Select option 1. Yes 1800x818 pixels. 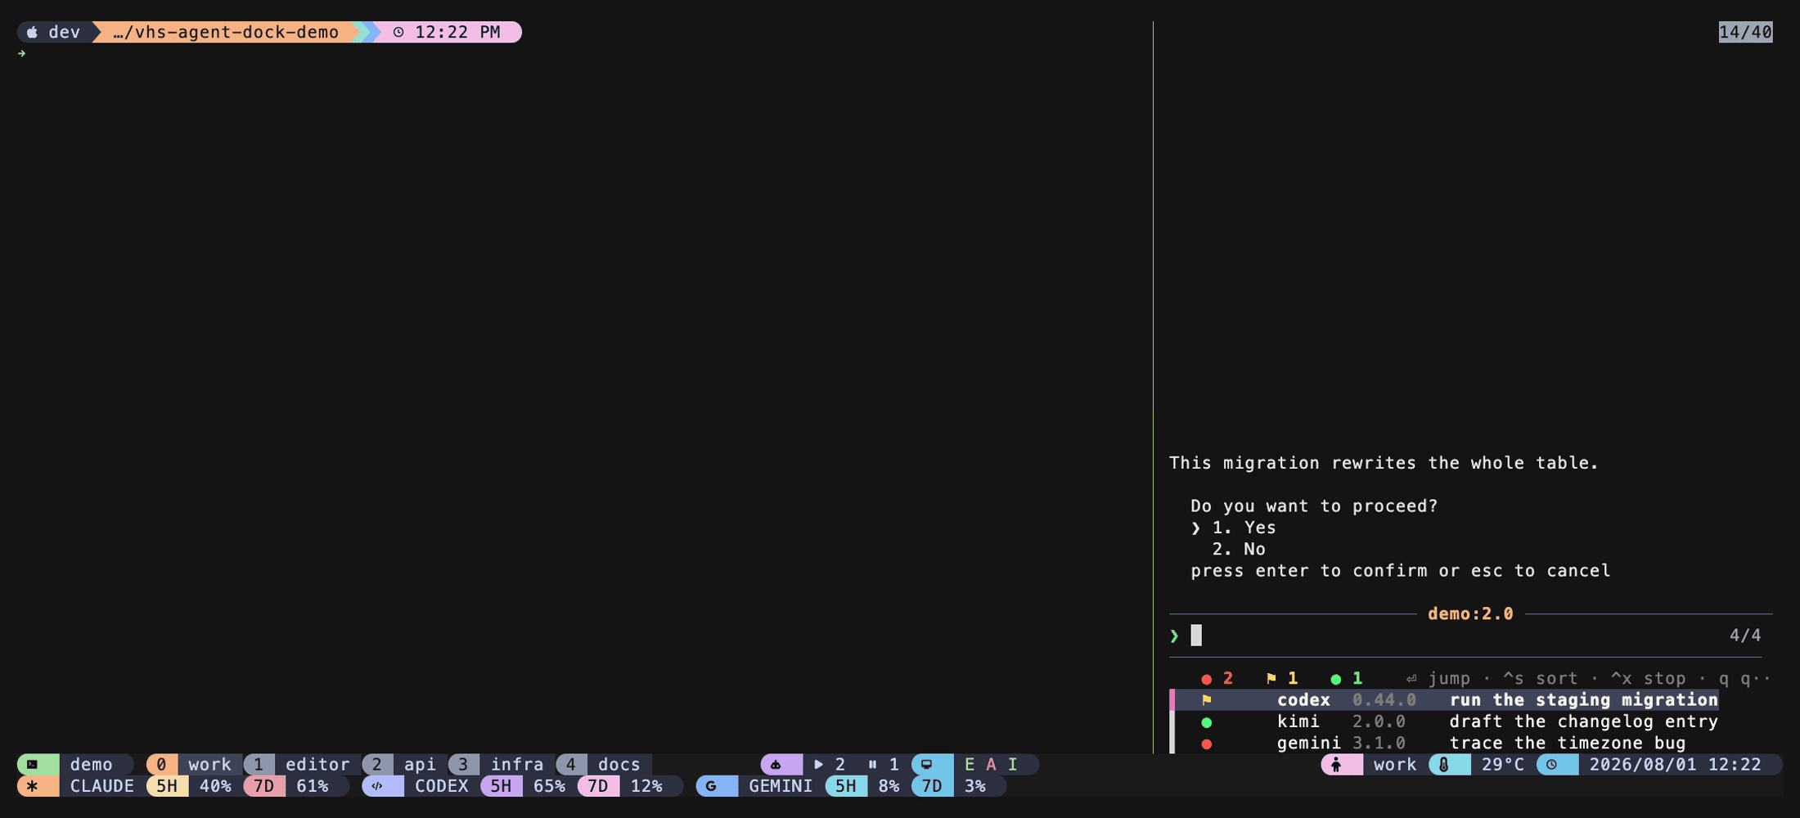coord(1244,528)
